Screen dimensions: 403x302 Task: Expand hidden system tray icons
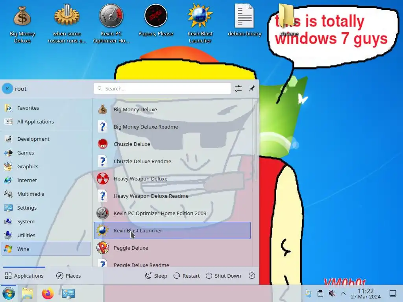[x=343, y=293]
